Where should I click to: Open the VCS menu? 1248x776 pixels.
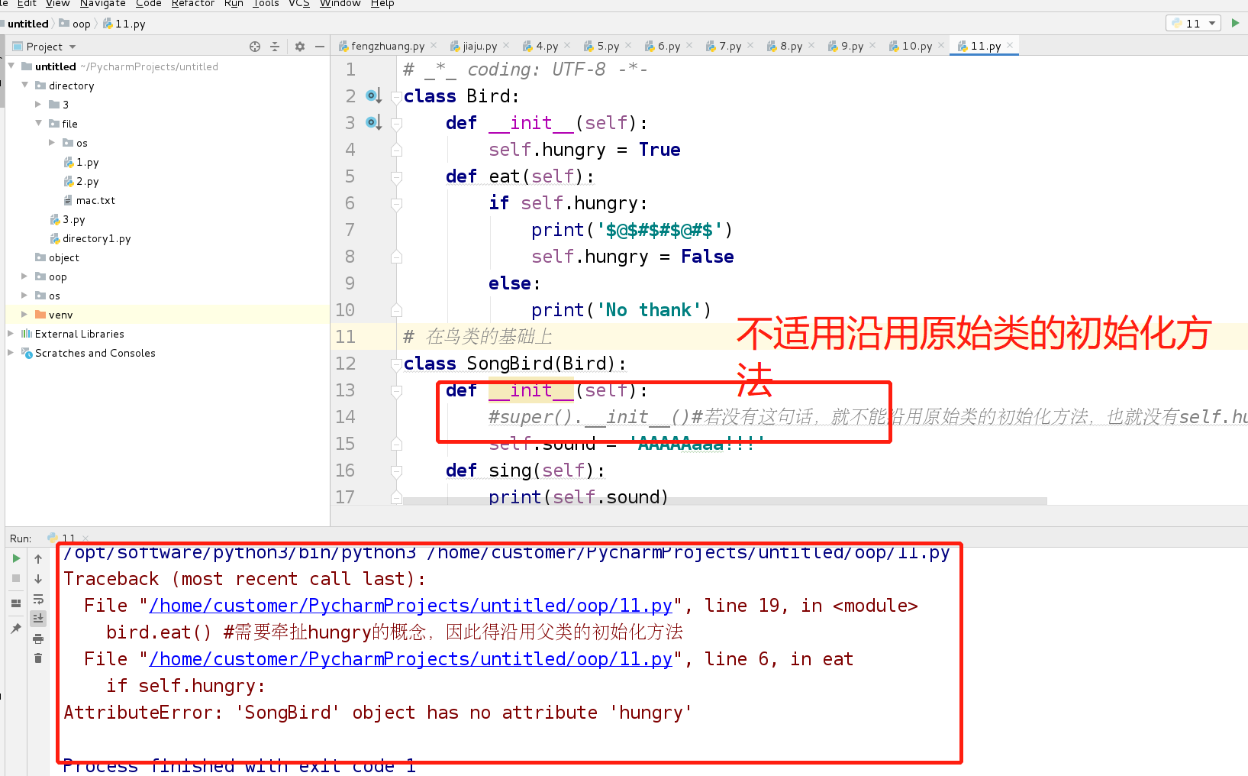pyautogui.click(x=298, y=4)
